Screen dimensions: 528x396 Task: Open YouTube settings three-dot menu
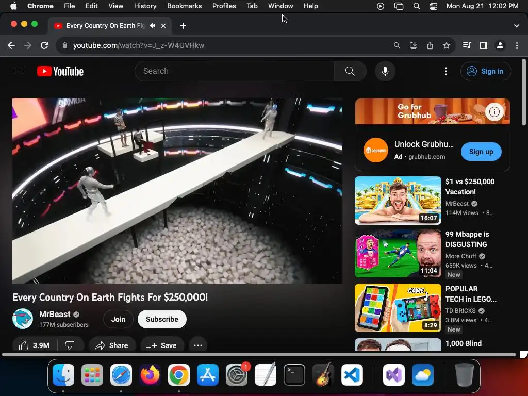446,71
